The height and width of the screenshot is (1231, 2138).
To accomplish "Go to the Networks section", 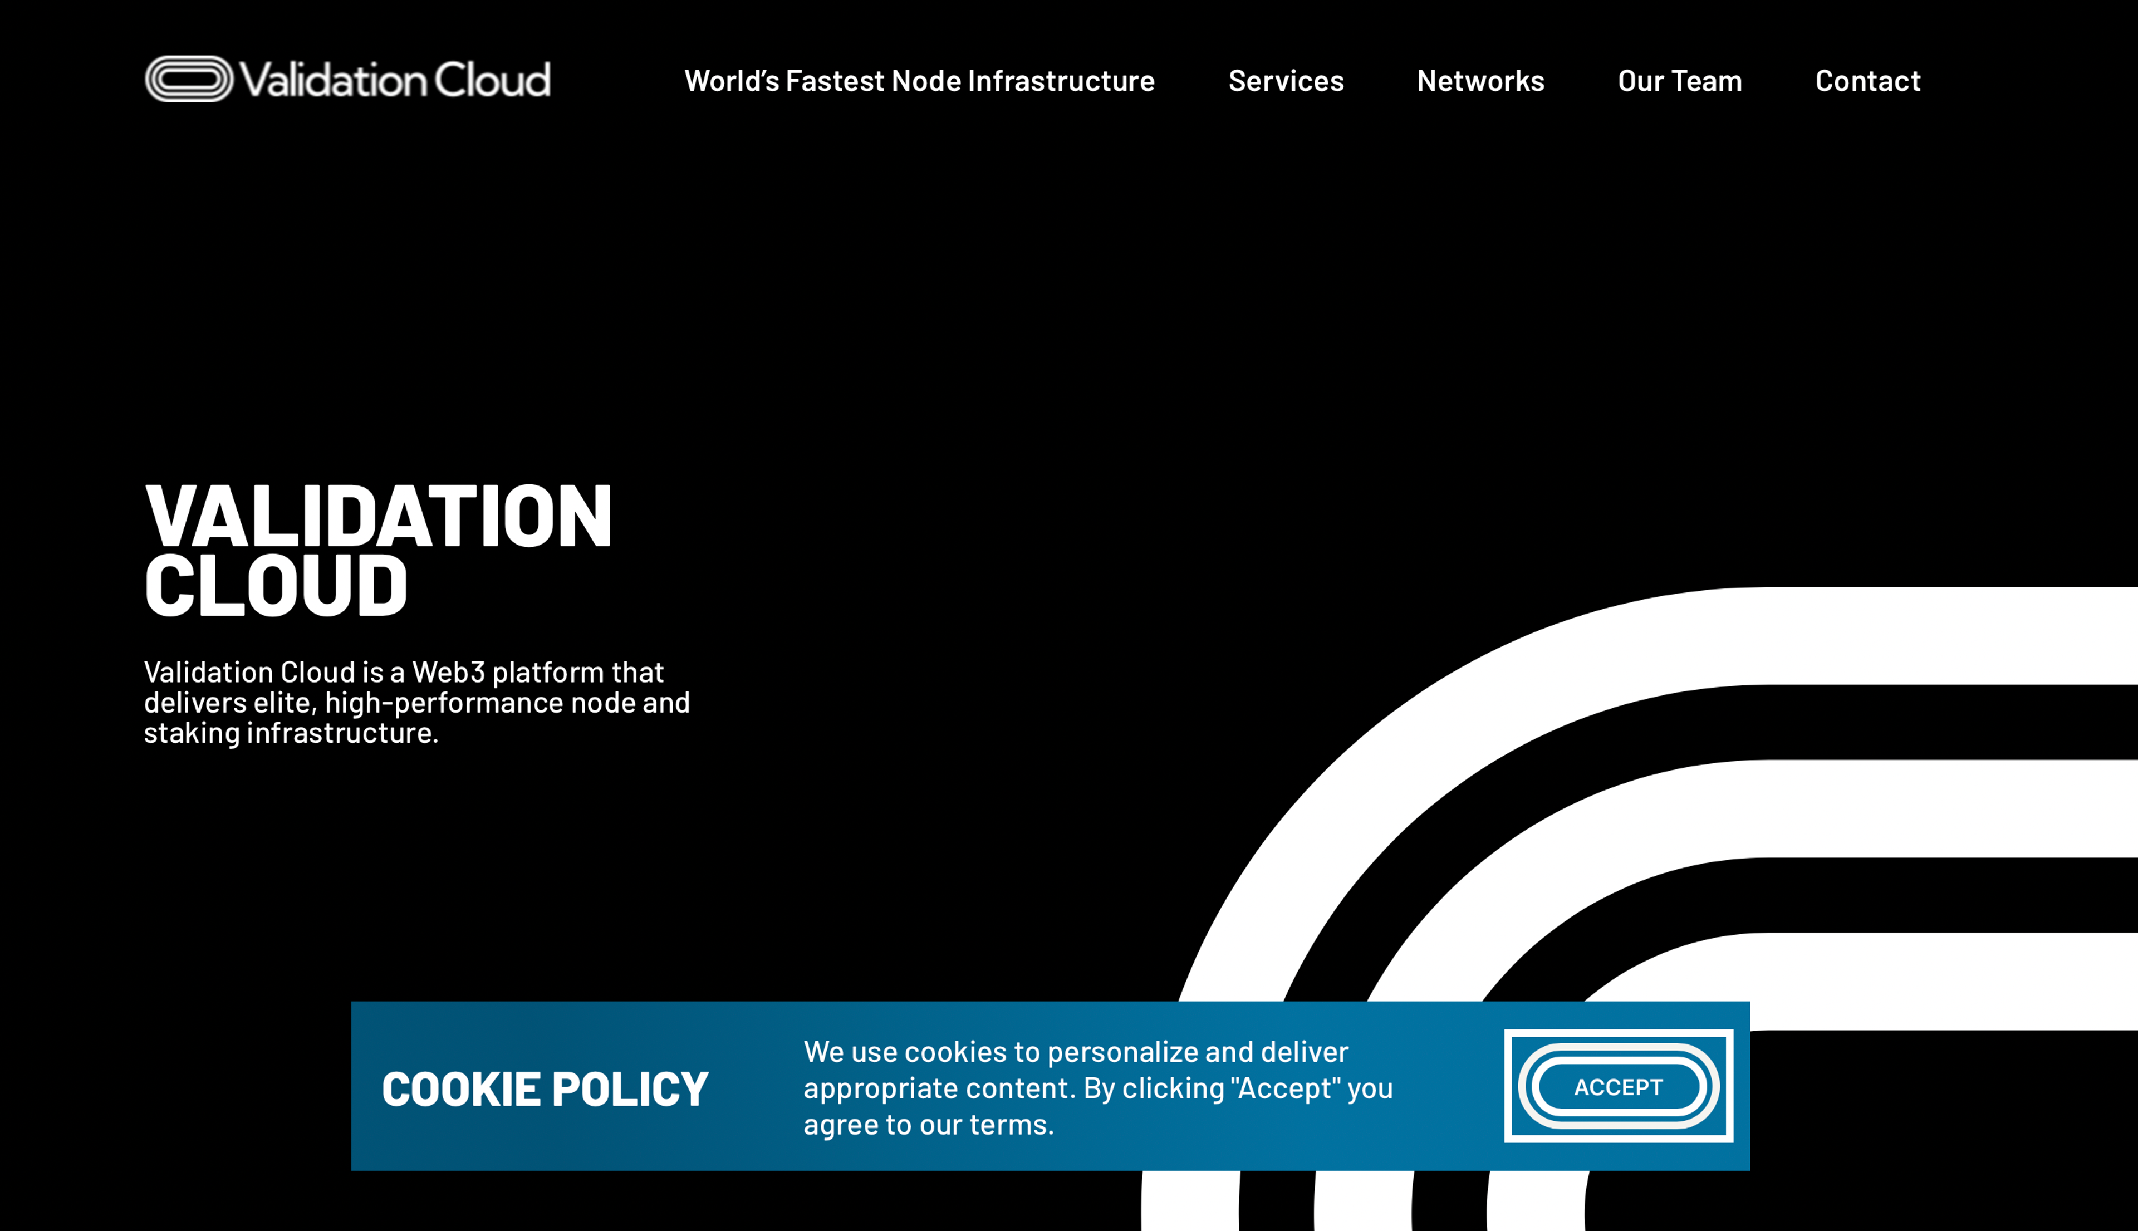I will tap(1480, 81).
